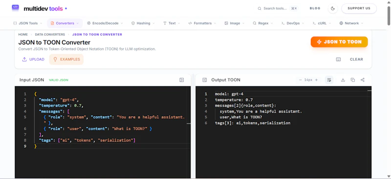Screen dimensions: 391x179
Task: Click the cURL terminal icon
Action: tap(314, 23)
